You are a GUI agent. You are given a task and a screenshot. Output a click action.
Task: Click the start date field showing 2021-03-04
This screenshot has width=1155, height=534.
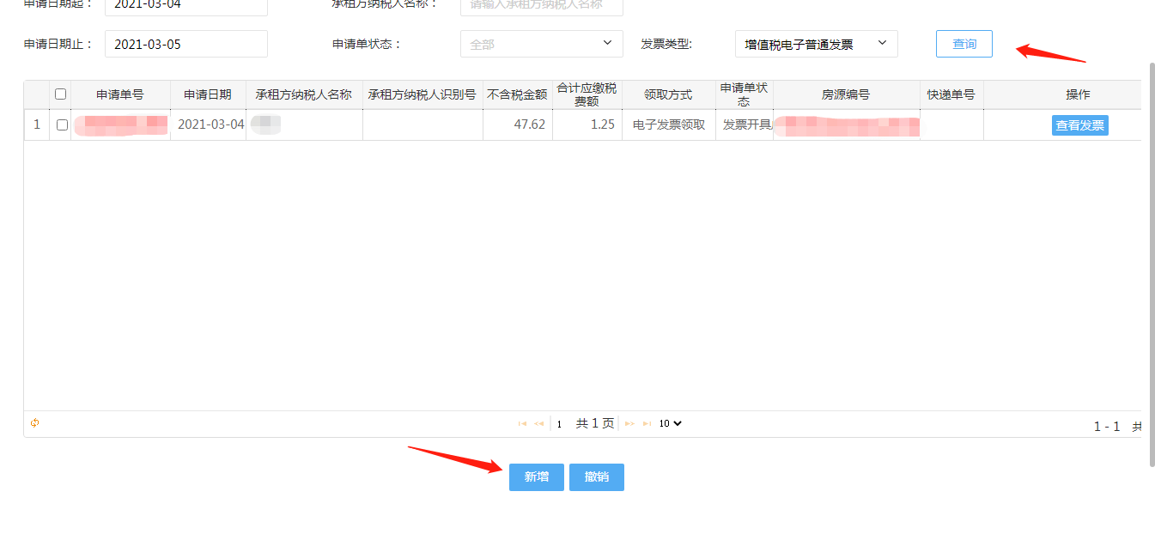[x=185, y=7]
